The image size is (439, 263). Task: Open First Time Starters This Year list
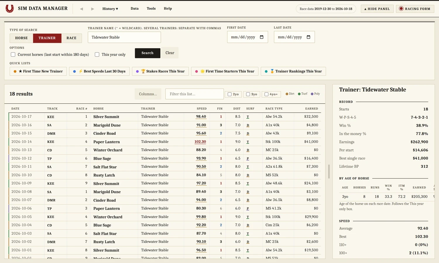(225, 71)
